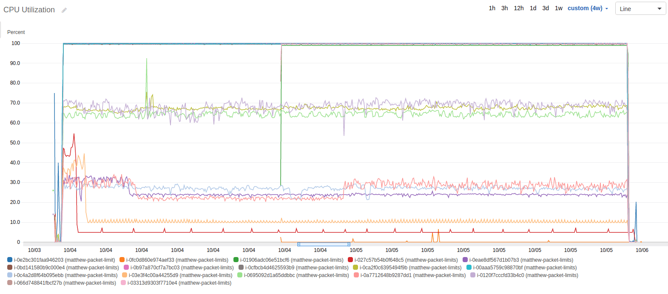Switch to the 12h time range

click(x=518, y=8)
